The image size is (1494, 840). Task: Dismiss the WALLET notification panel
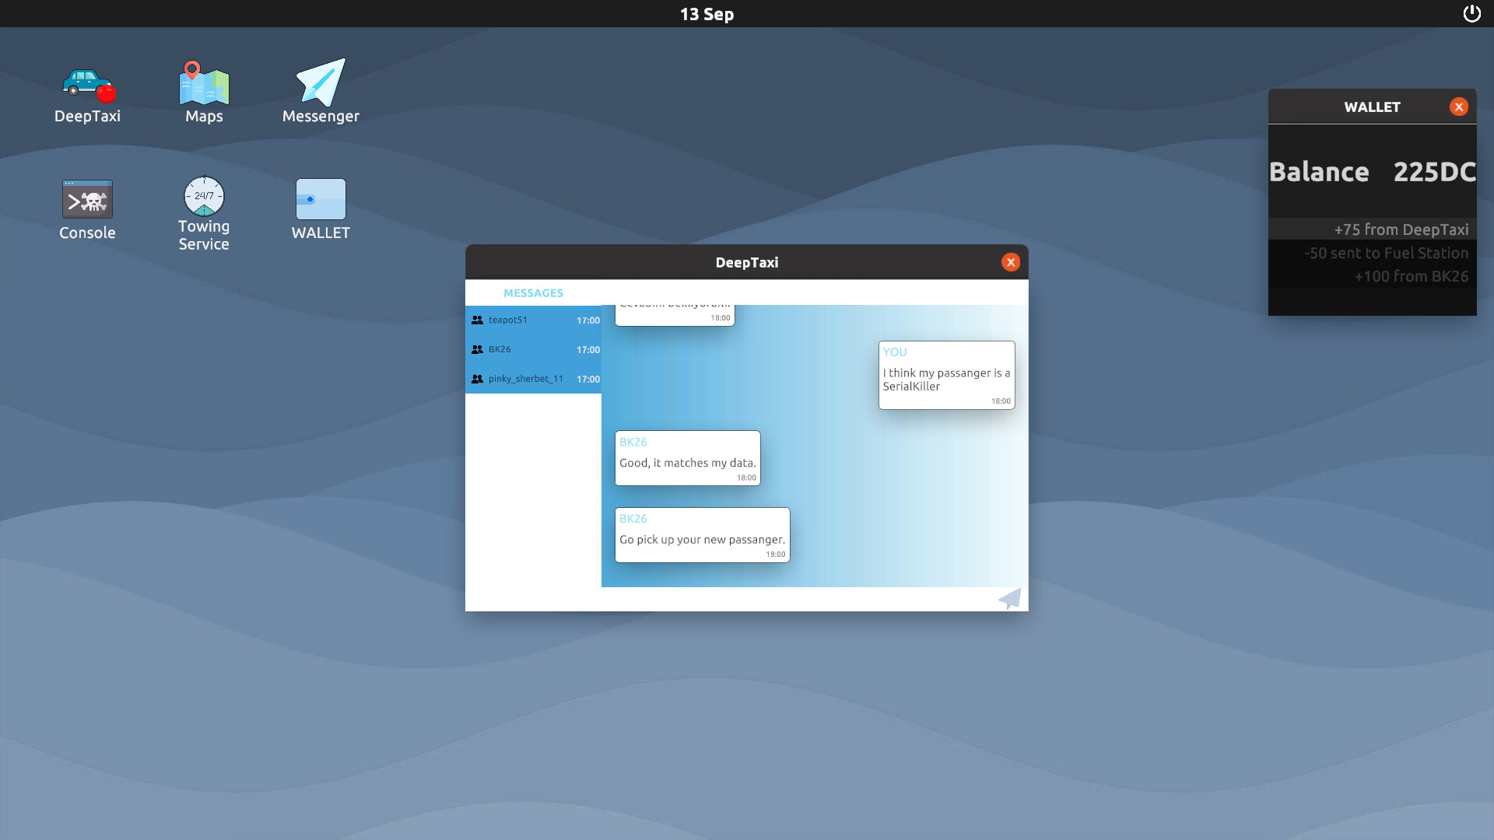click(x=1458, y=107)
